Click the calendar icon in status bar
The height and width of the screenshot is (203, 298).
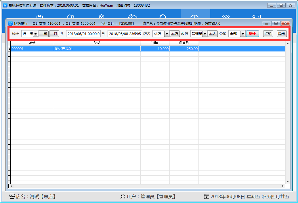point(207,196)
